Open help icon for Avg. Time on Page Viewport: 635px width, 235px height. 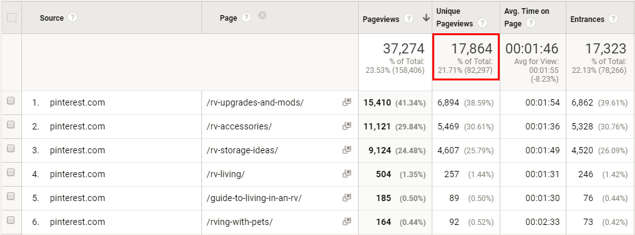[x=530, y=23]
